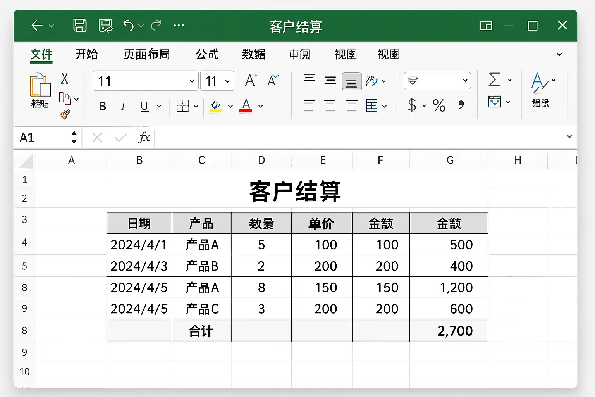
Task: Select row 3 header
Action: (x=24, y=220)
